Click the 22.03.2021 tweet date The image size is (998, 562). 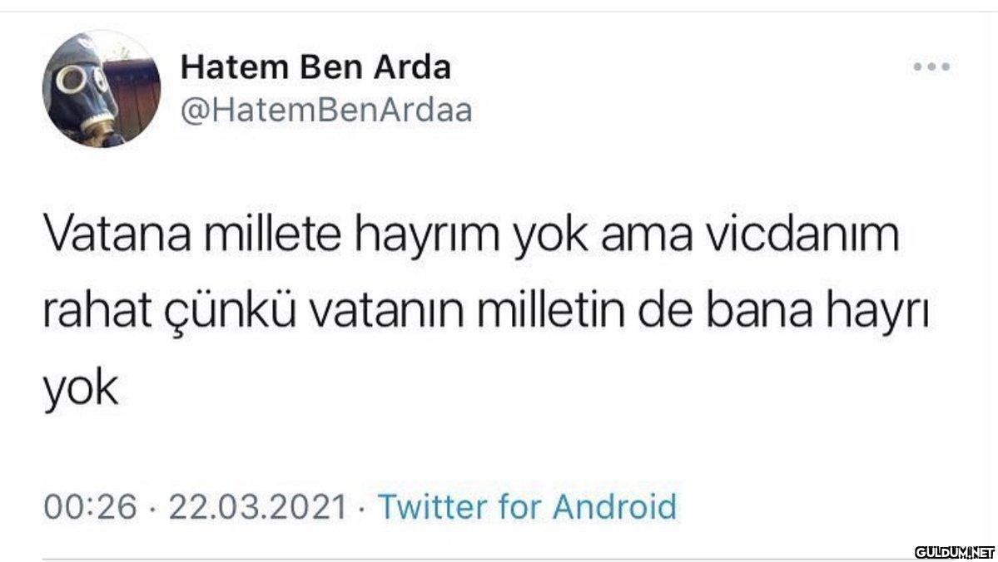tap(257, 505)
